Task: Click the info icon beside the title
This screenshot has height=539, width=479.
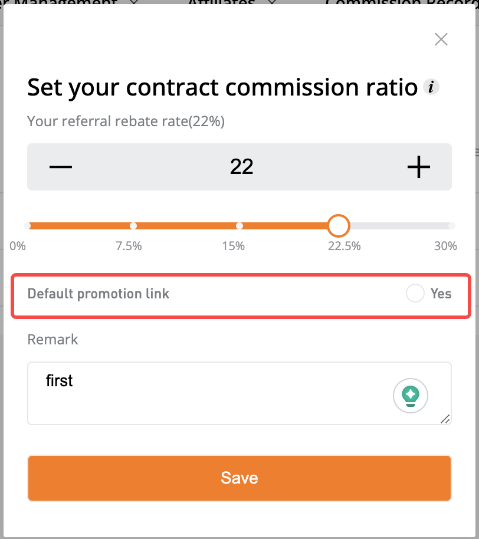Action: (431, 87)
